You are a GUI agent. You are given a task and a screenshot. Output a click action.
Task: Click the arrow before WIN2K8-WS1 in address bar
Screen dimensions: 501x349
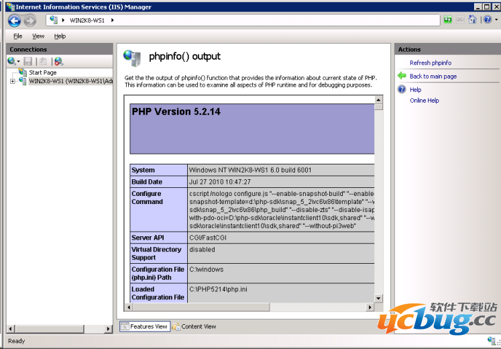(x=63, y=20)
